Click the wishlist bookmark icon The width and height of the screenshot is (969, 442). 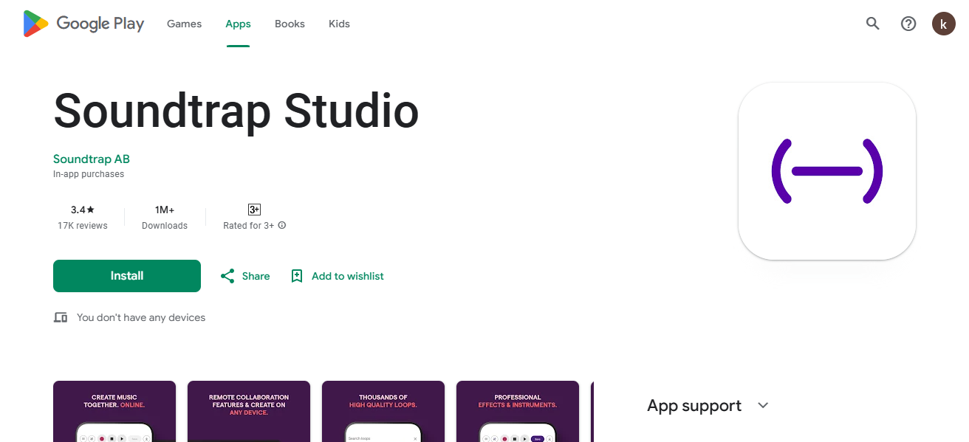[297, 276]
